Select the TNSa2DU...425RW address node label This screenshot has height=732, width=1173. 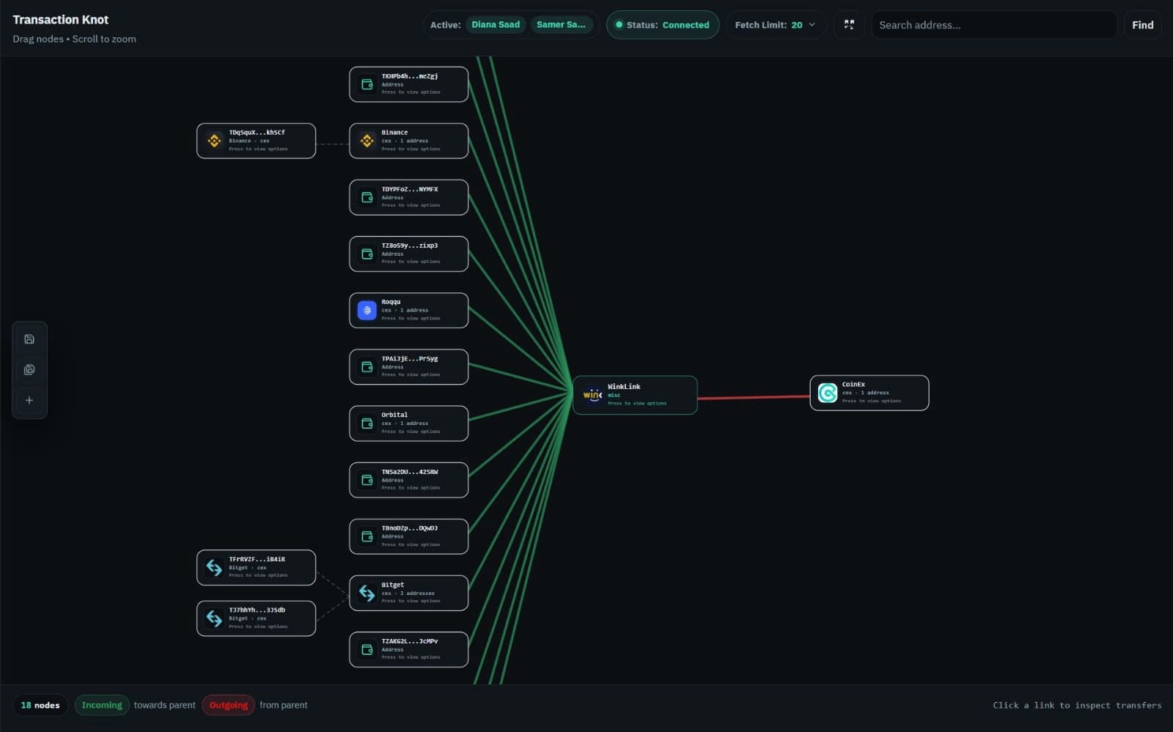(409, 472)
